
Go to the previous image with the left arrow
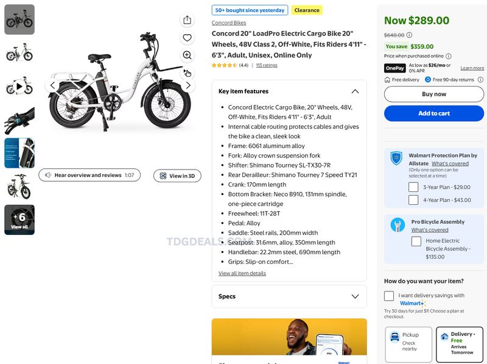(52, 85)
